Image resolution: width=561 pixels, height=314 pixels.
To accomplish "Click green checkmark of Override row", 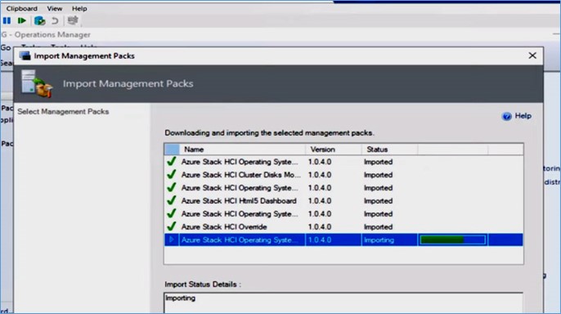I will click(172, 227).
